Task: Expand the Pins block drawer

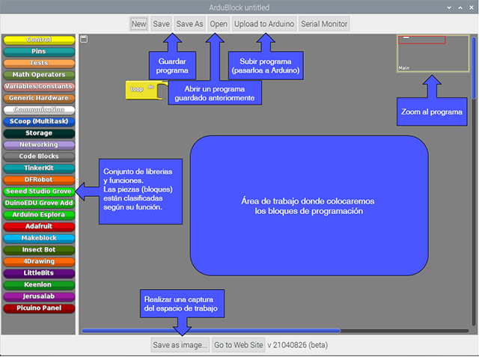Action: [x=39, y=52]
